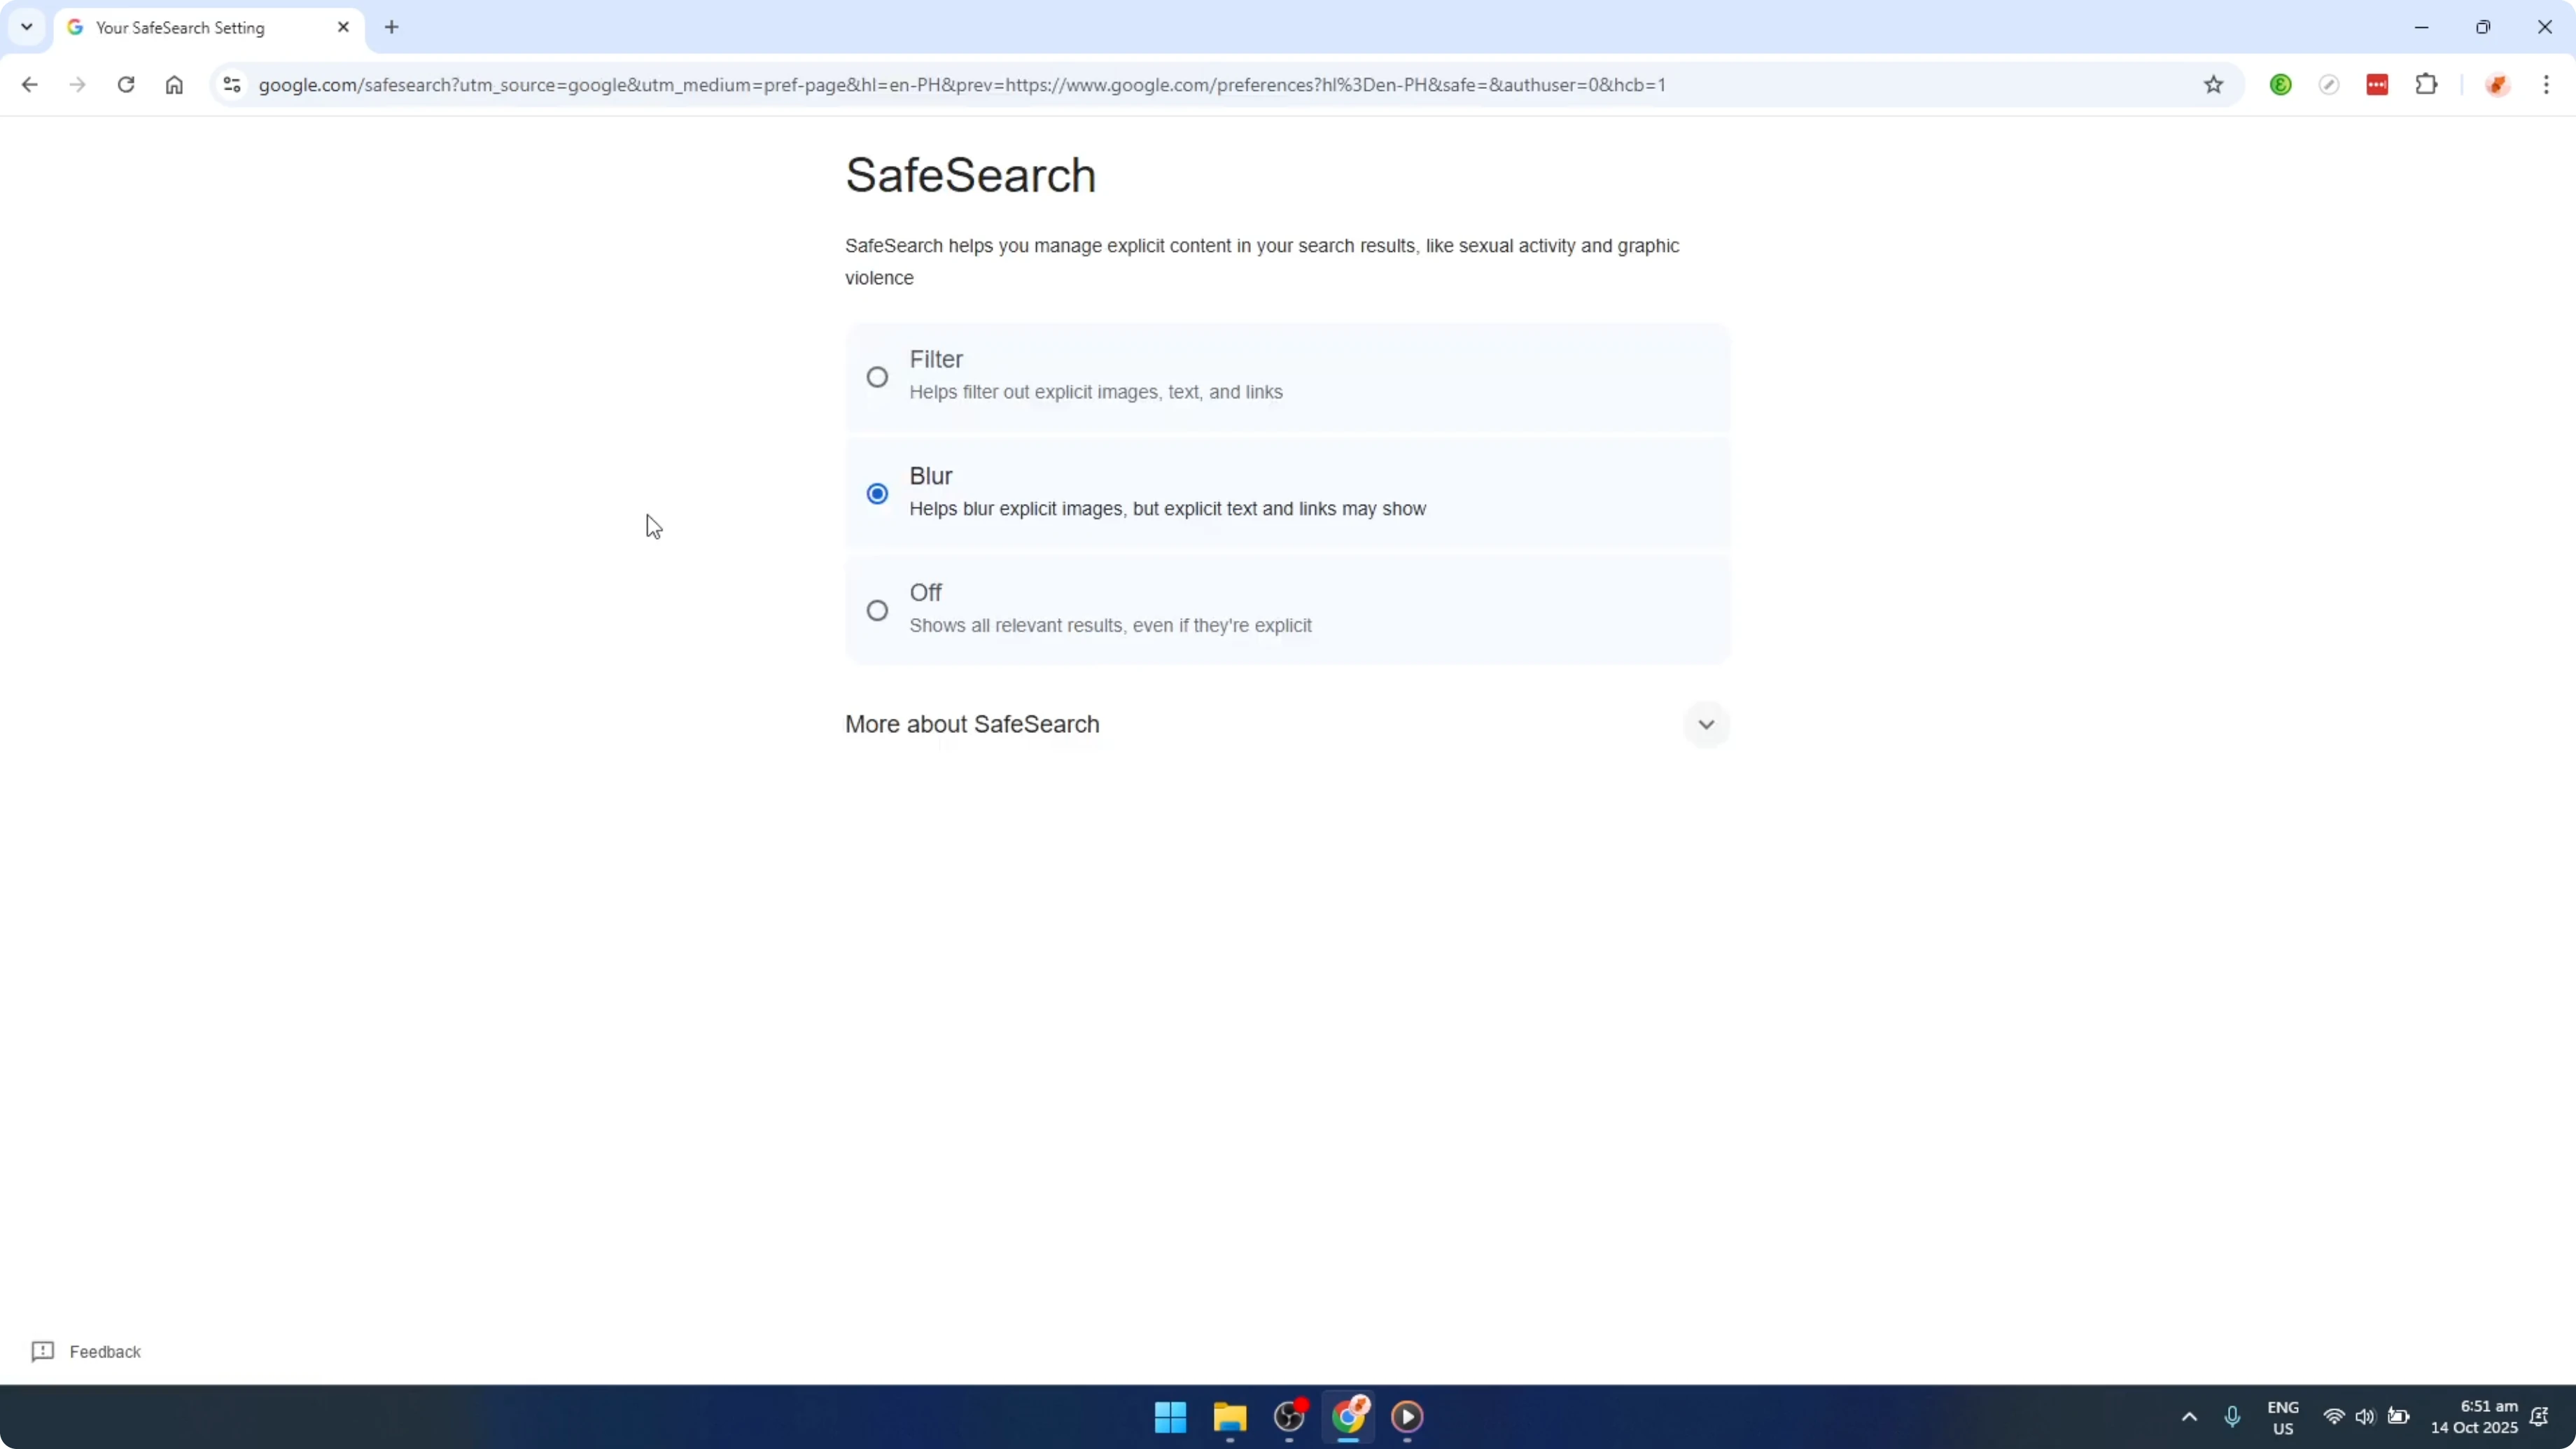Navigate back using the back arrow
Viewport: 2576px width, 1449px height.
(x=29, y=84)
